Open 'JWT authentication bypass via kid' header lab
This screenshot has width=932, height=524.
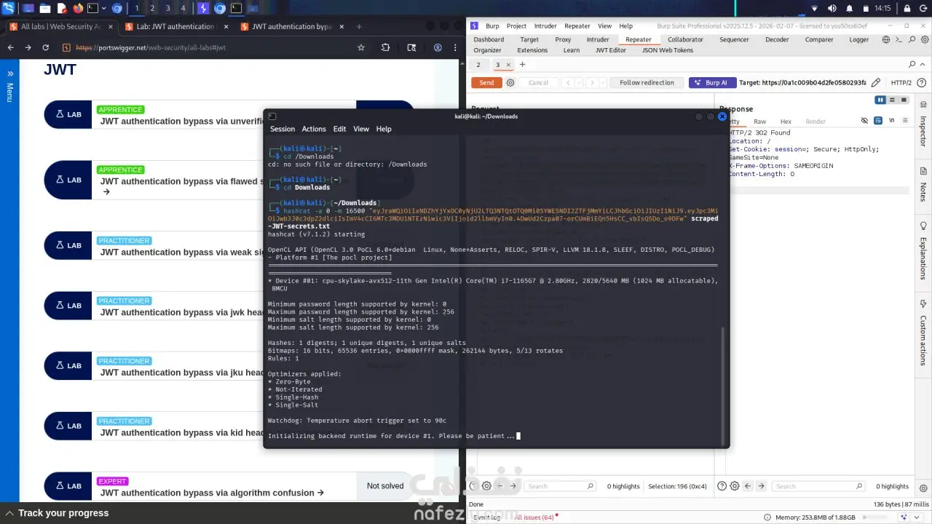(x=182, y=432)
